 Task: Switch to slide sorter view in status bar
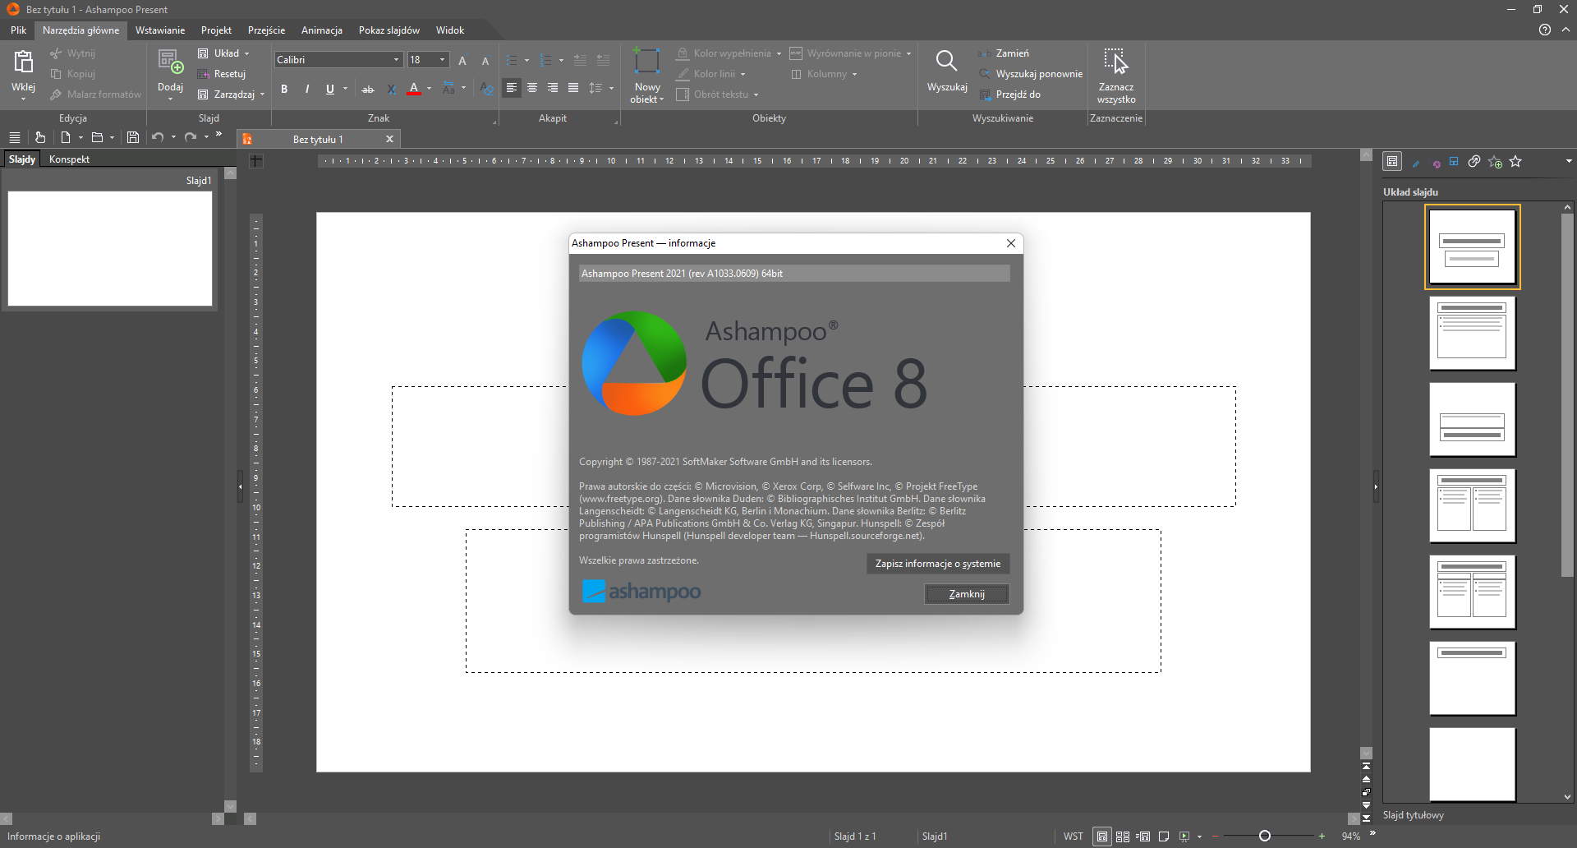coord(1123,836)
